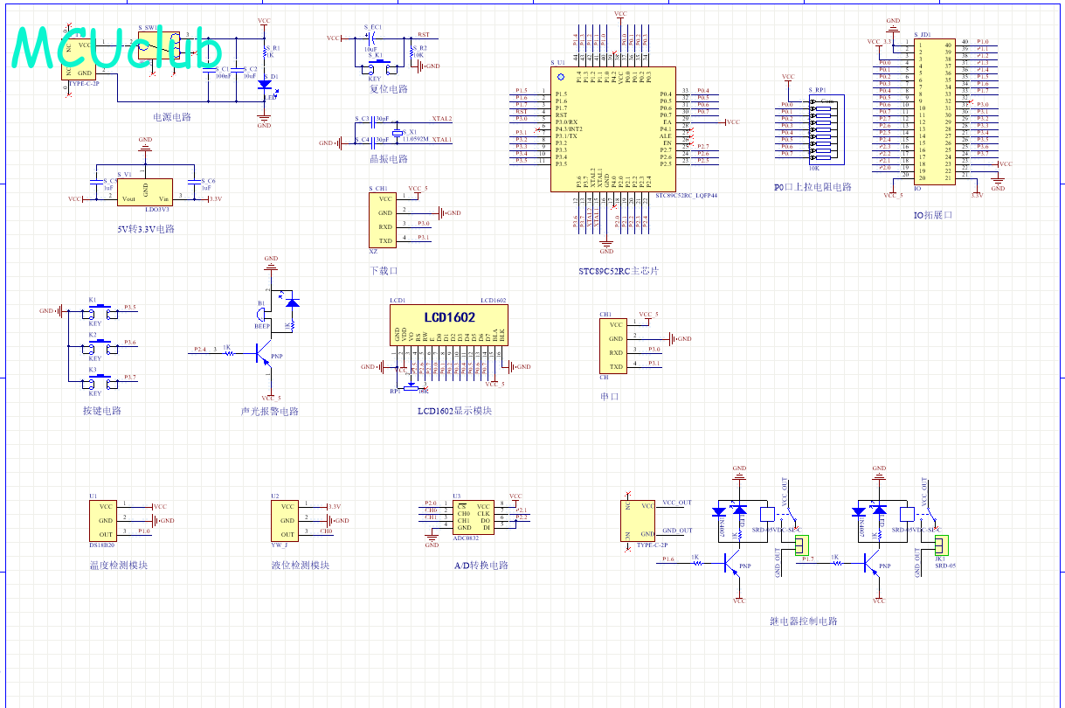Select the LCD1602 display module component
This screenshot has width=1065, height=708.
pyautogui.click(x=449, y=323)
